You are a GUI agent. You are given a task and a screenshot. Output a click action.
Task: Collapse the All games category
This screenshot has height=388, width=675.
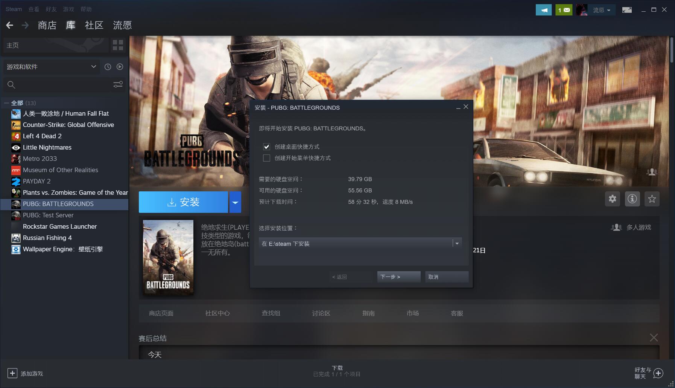pyautogui.click(x=6, y=103)
